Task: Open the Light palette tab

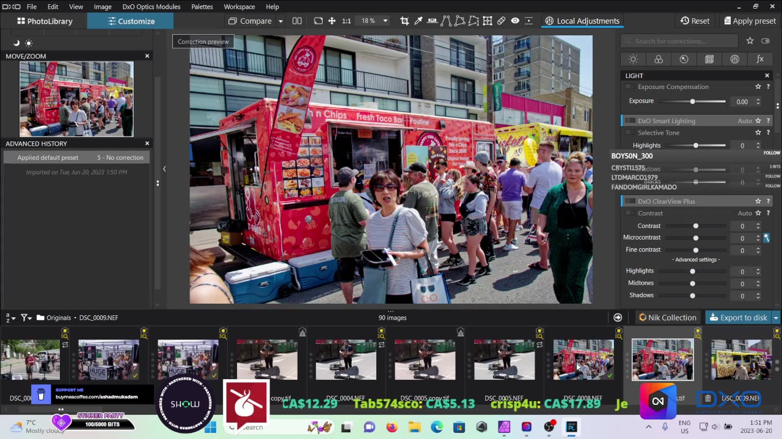Action: [633, 59]
